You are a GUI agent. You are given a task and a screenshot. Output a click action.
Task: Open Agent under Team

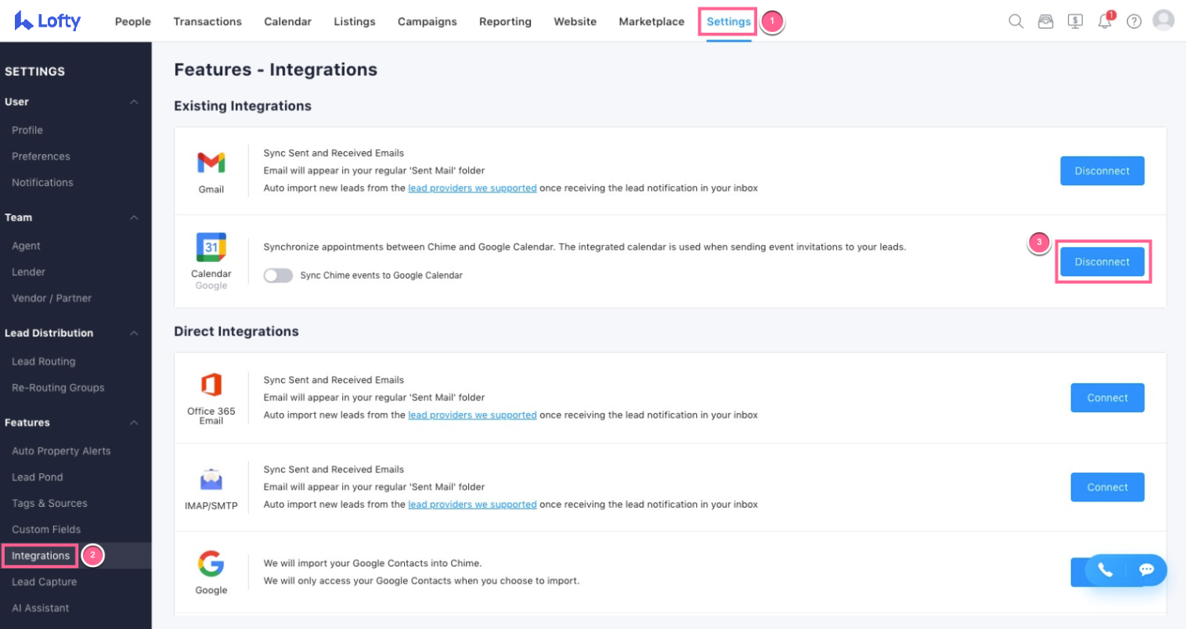tap(26, 246)
